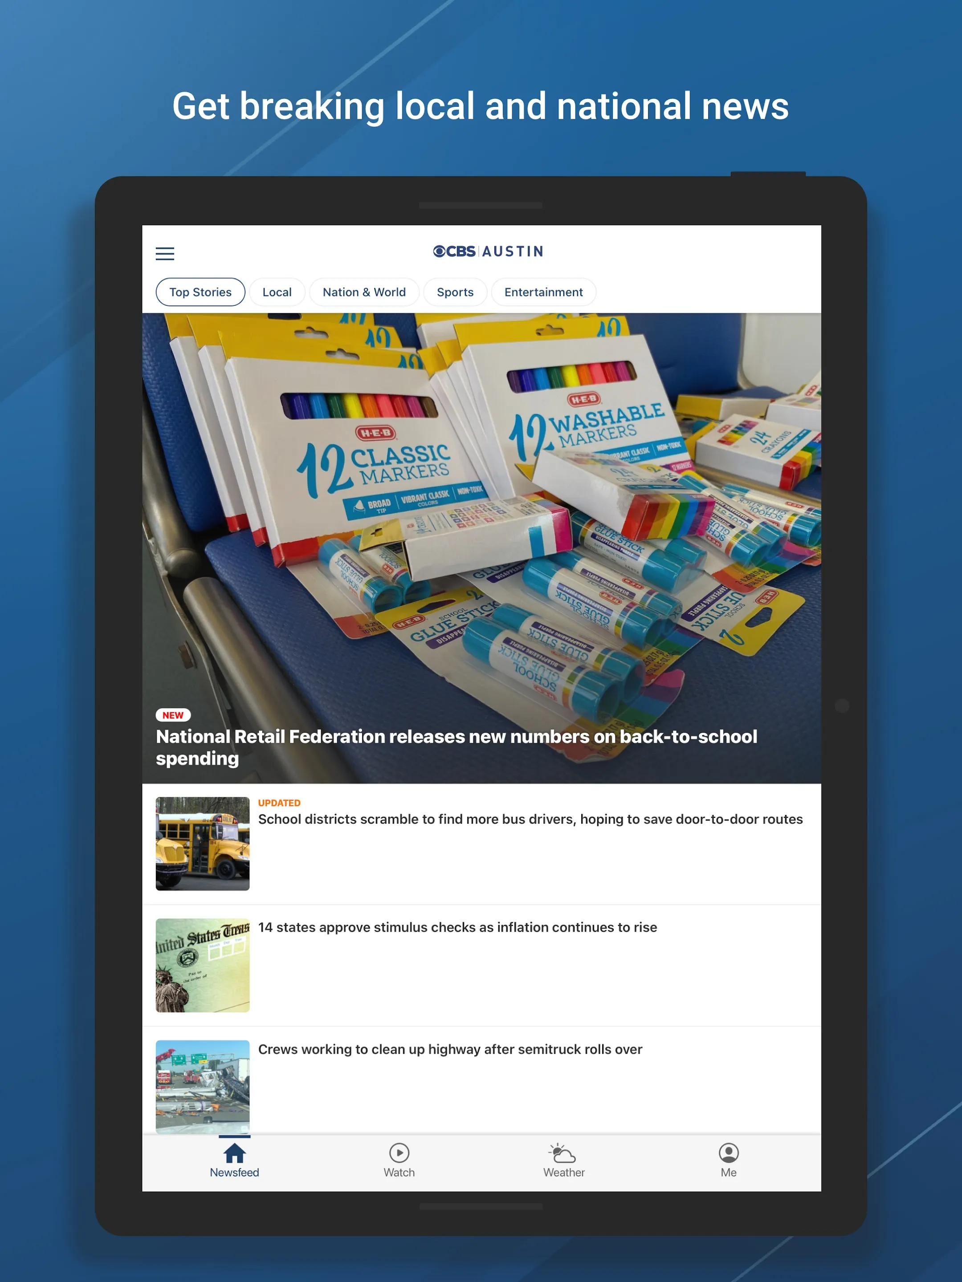
Task: Navigate to Nation & World section
Action: (x=364, y=292)
